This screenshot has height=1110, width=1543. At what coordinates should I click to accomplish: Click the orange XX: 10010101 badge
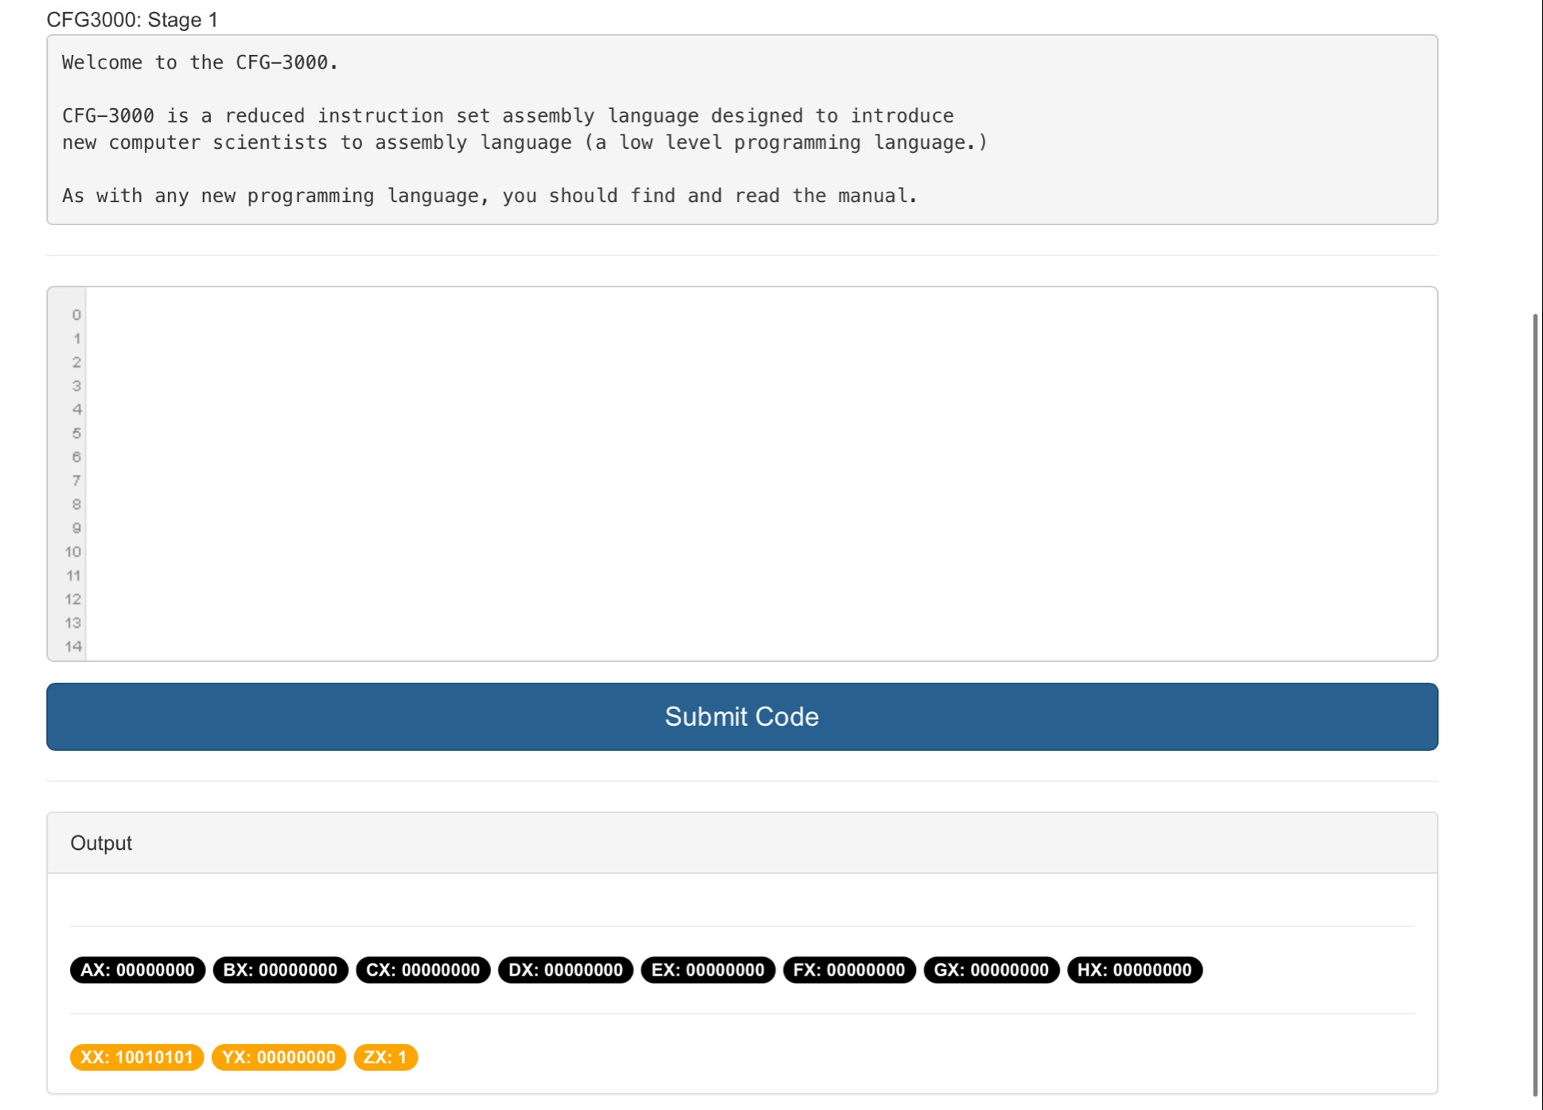(x=137, y=1057)
